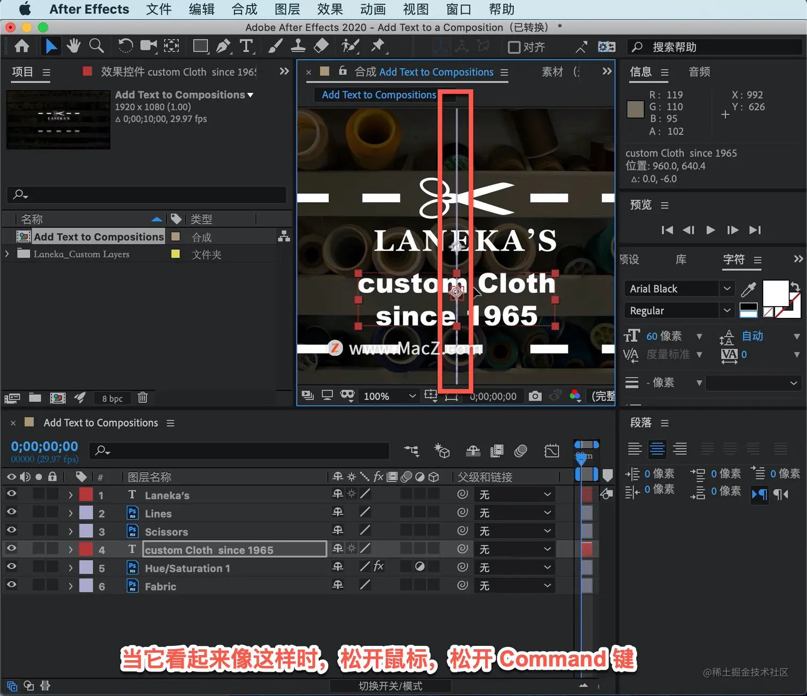Enable the 对齐 snapping checkbox
The height and width of the screenshot is (696, 807).
513,47
